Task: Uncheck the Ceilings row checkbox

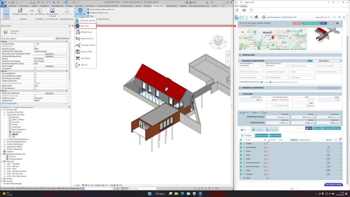Action: tap(241, 144)
